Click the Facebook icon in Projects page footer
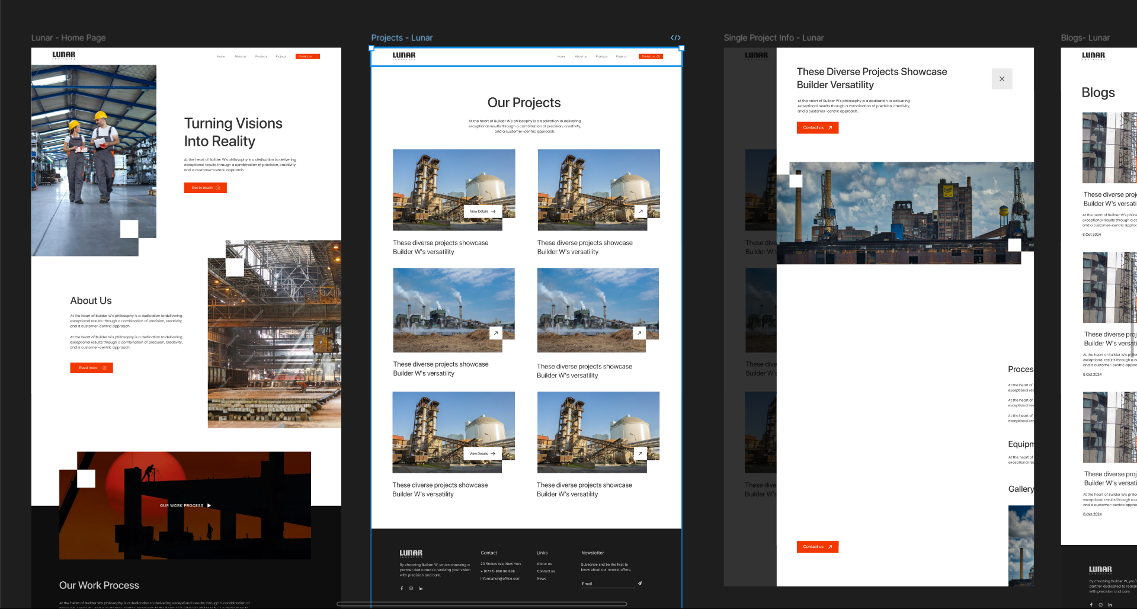The height and width of the screenshot is (609, 1137). point(402,588)
